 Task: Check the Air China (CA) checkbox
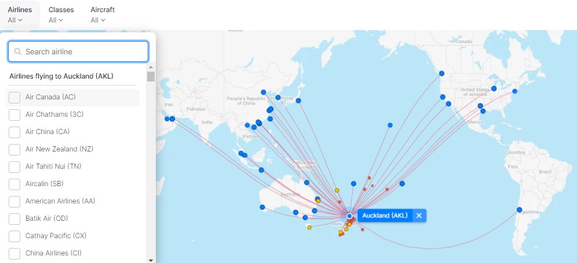point(14,132)
